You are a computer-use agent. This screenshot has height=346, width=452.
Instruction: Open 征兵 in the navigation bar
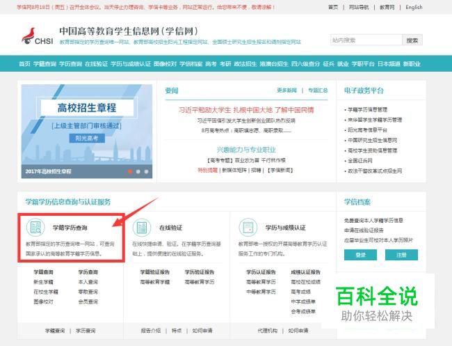point(328,64)
